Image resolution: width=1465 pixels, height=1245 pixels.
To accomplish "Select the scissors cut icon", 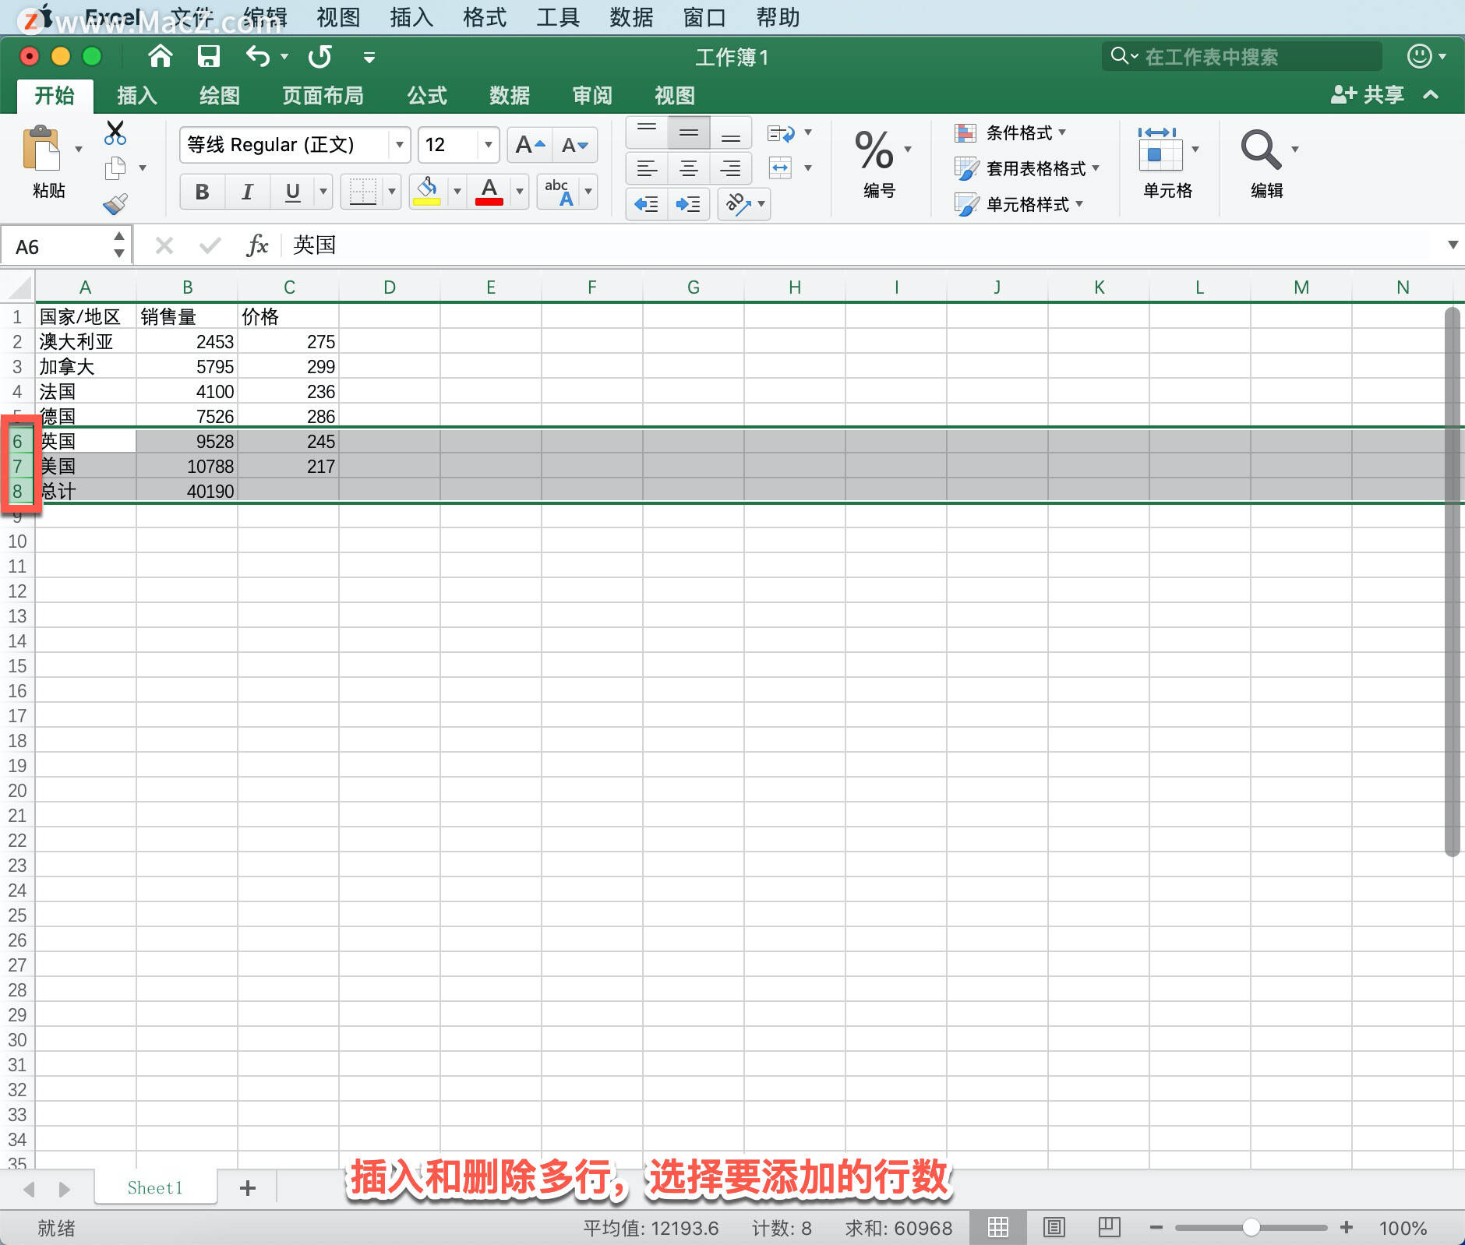I will [115, 133].
